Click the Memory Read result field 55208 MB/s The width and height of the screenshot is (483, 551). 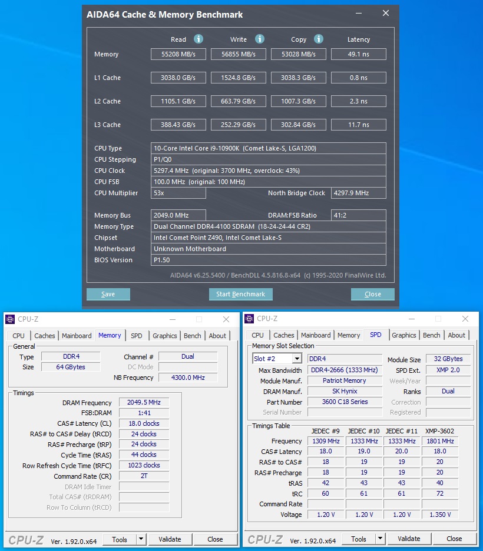pyautogui.click(x=178, y=54)
